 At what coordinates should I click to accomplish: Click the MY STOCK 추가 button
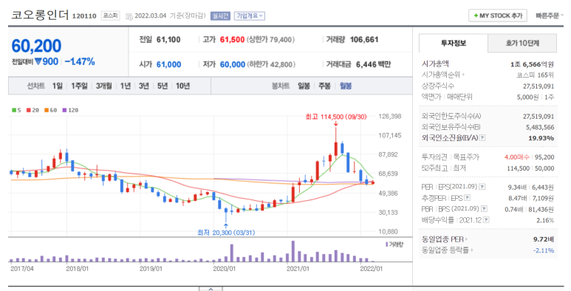coord(497,16)
